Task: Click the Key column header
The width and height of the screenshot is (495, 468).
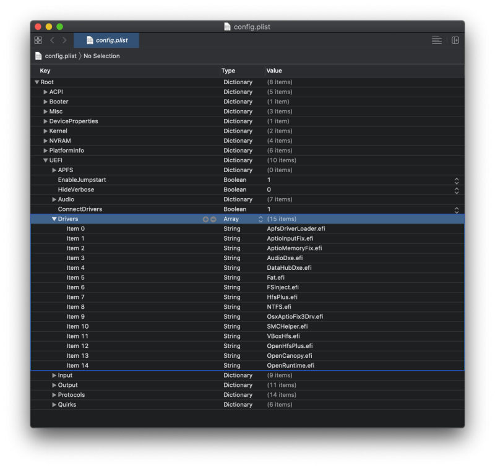Action: pyautogui.click(x=45, y=71)
